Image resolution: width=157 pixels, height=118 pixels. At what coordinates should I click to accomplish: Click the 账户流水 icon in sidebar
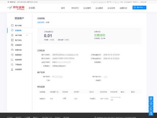(12, 40)
